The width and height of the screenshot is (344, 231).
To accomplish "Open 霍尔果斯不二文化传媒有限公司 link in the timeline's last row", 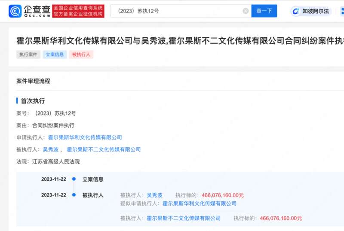I will 184,218.
